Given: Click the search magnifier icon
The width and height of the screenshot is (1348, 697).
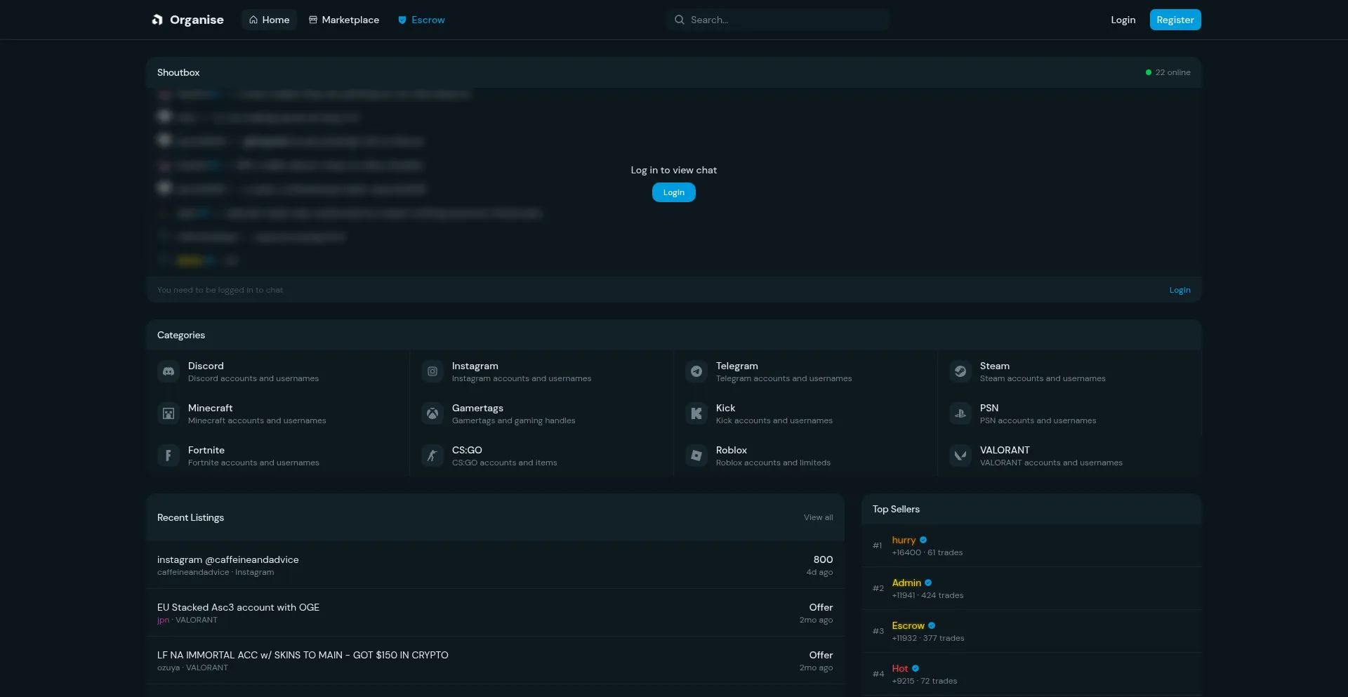Looking at the screenshot, I should [680, 20].
